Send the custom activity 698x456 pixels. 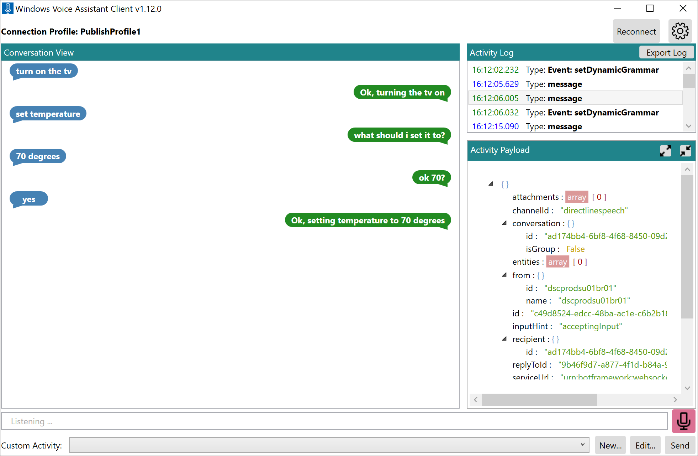point(680,445)
